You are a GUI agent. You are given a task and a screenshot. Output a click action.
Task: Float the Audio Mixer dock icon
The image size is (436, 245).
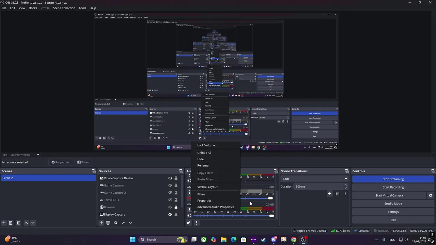pyautogui.click(x=276, y=171)
